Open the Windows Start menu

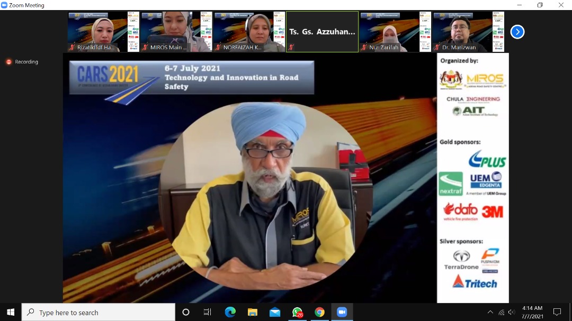point(11,312)
